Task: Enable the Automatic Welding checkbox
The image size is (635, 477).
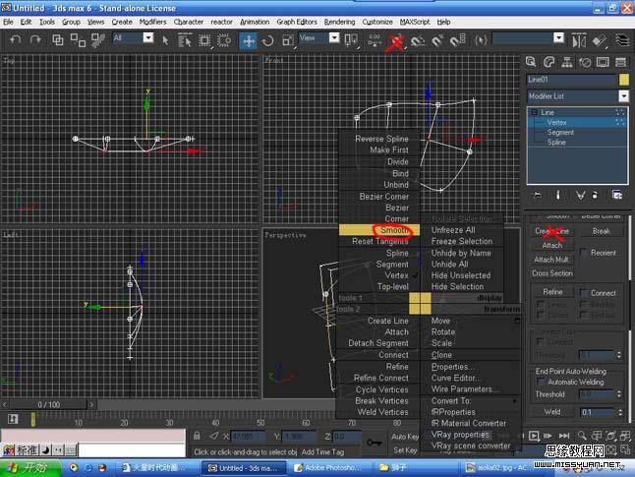Action: [x=541, y=382]
